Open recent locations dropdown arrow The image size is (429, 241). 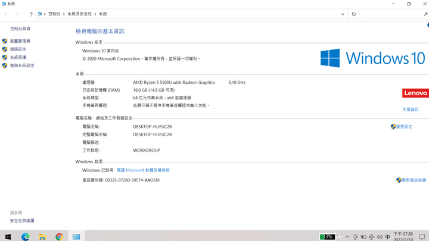(24, 14)
